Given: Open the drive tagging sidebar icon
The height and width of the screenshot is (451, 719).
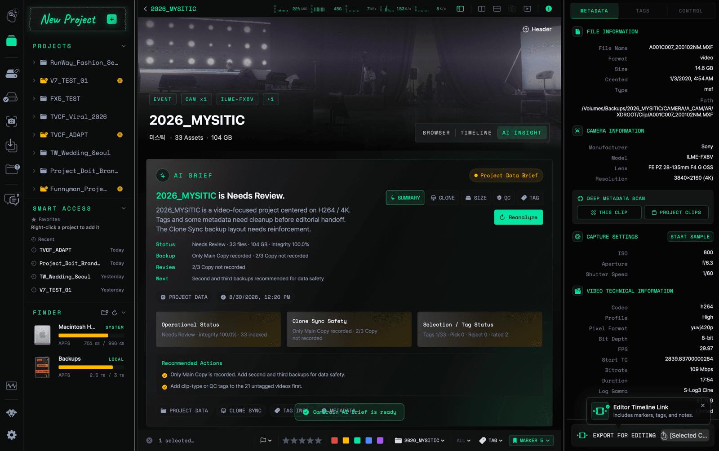Looking at the screenshot, I should pyautogui.click(x=12, y=73).
